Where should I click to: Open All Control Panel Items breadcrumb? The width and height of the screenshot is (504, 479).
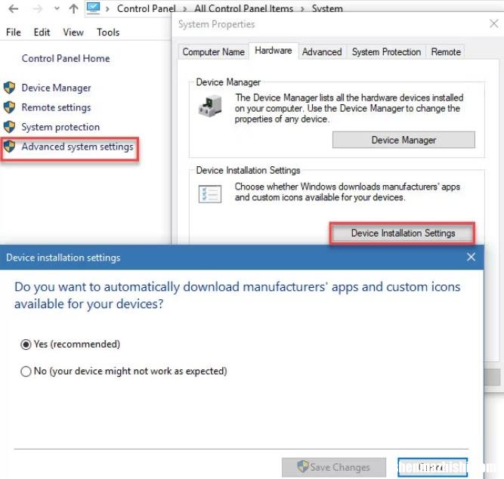pos(243,8)
